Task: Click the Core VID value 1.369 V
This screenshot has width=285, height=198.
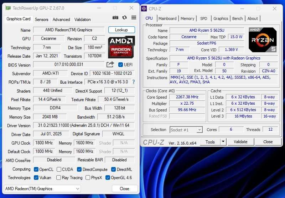Action: point(231,49)
